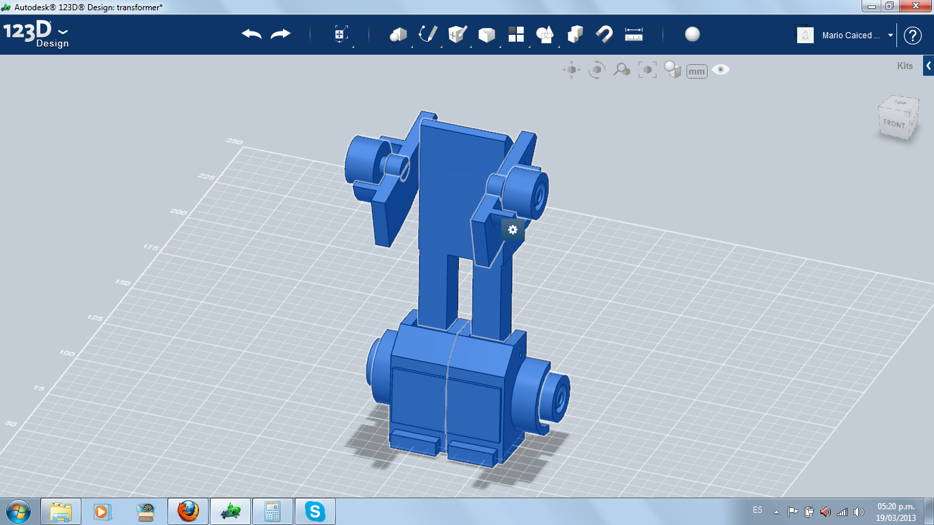Change units with the mm button

pyautogui.click(x=697, y=71)
